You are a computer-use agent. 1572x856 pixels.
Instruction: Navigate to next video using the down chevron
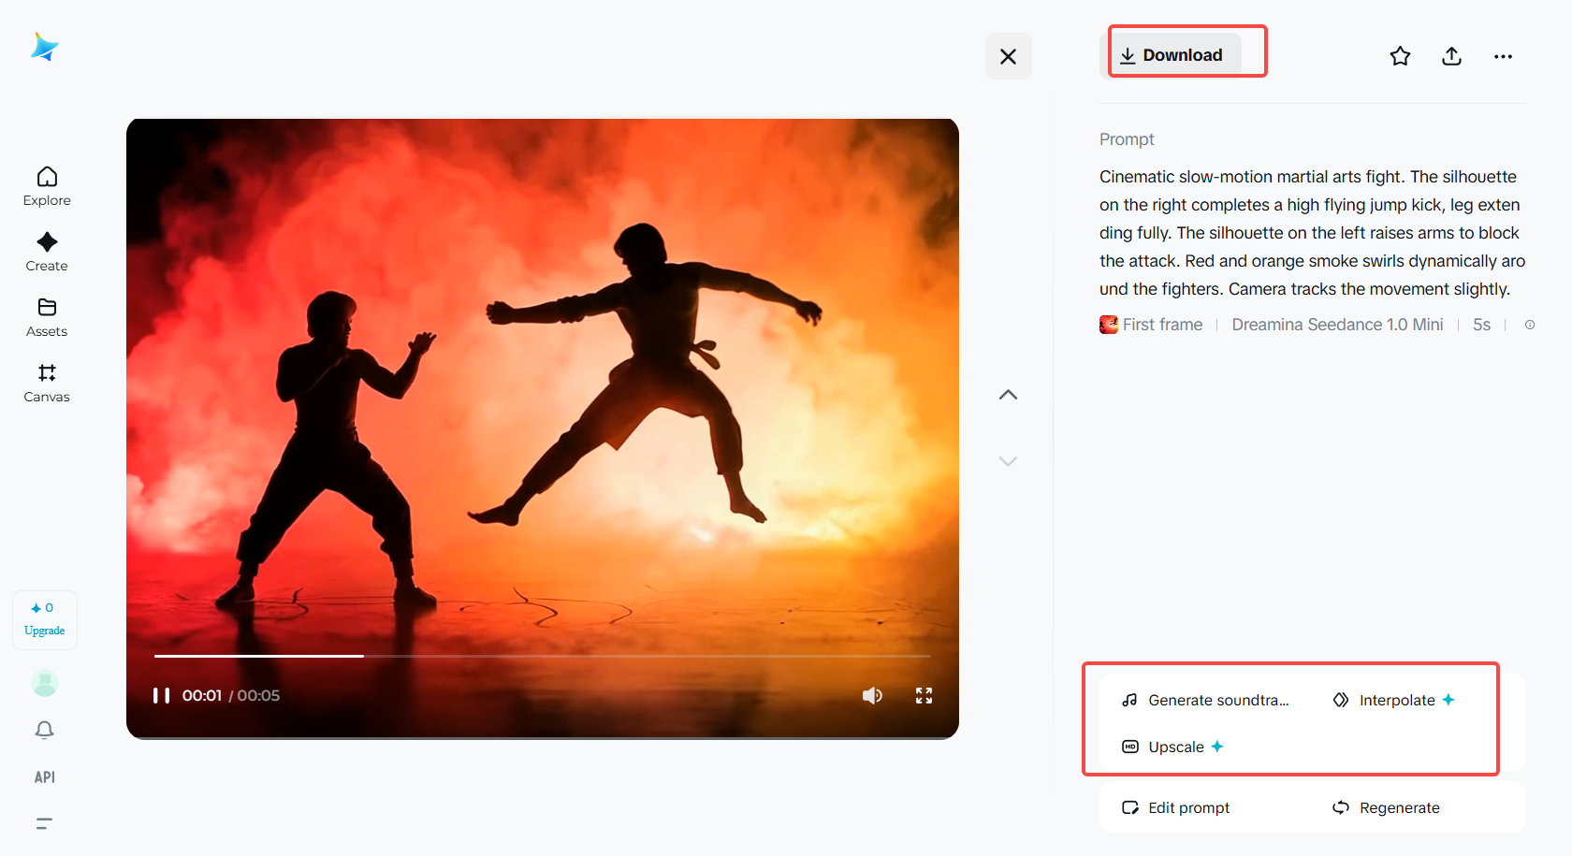point(1008,460)
